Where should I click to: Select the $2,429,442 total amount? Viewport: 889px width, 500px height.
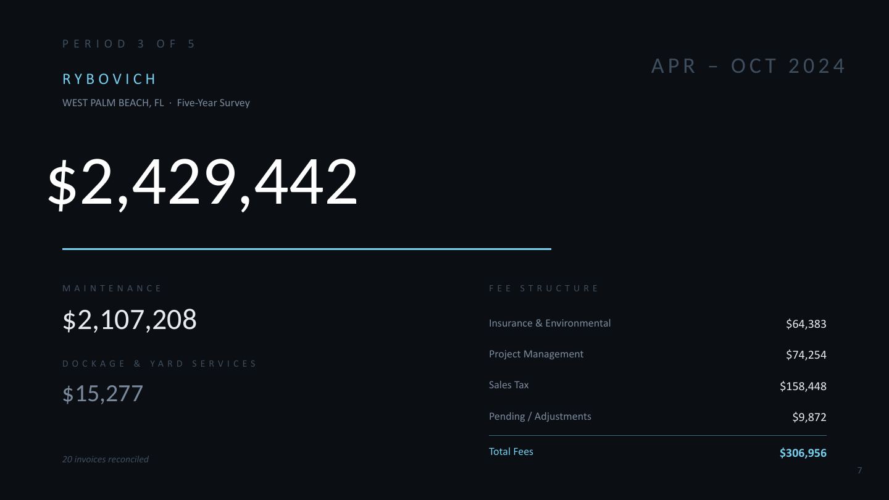(x=203, y=182)
